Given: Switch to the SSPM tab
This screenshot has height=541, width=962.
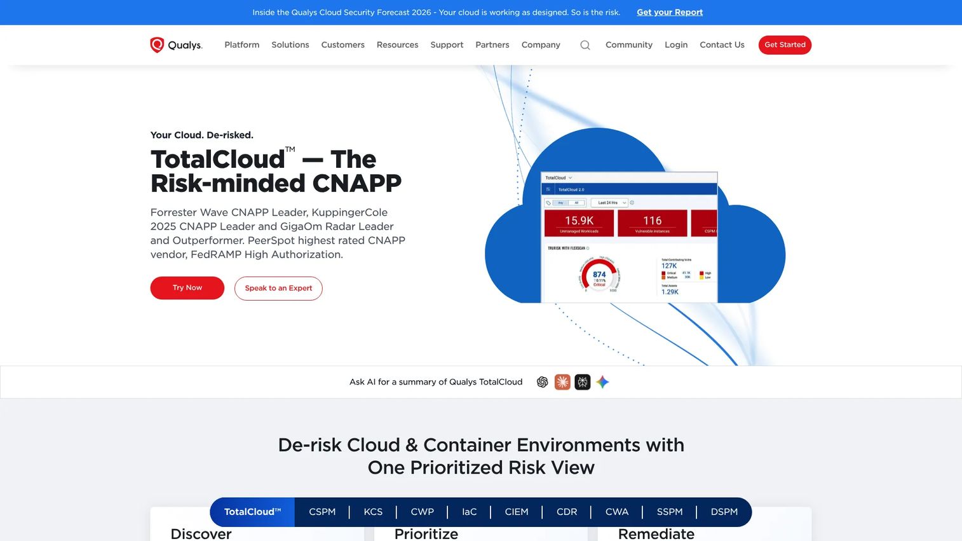Looking at the screenshot, I should 670,512.
